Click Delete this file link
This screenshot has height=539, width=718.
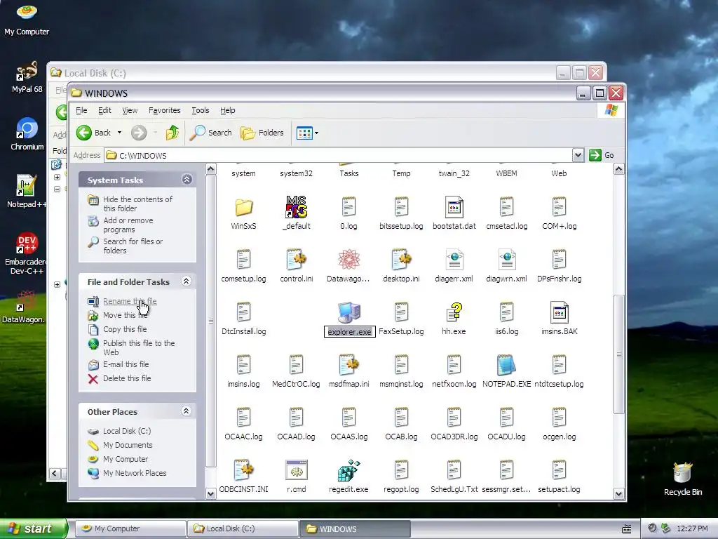(x=127, y=378)
